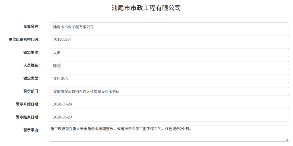Select the 单位组织机构代码 field with 761583204
Screen dimensions: 293x146
169,40
